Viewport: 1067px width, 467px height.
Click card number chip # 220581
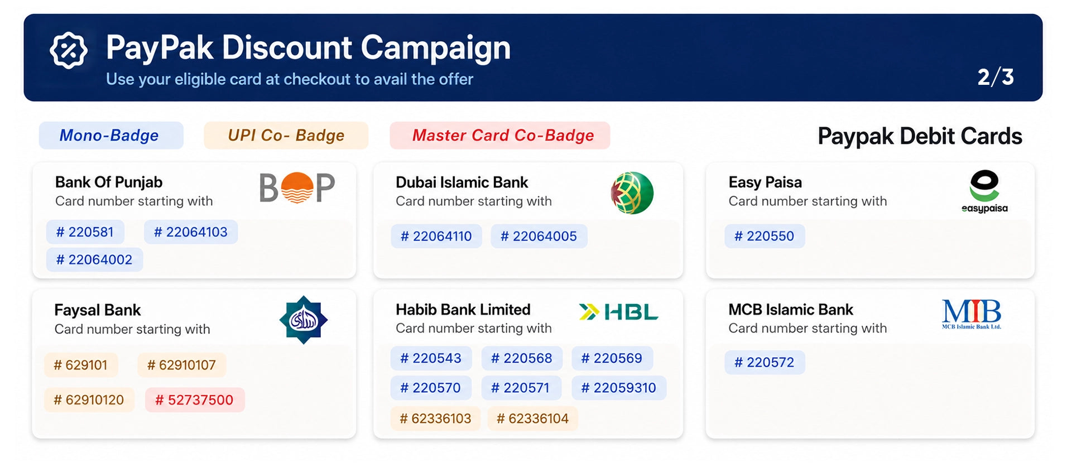click(x=85, y=232)
